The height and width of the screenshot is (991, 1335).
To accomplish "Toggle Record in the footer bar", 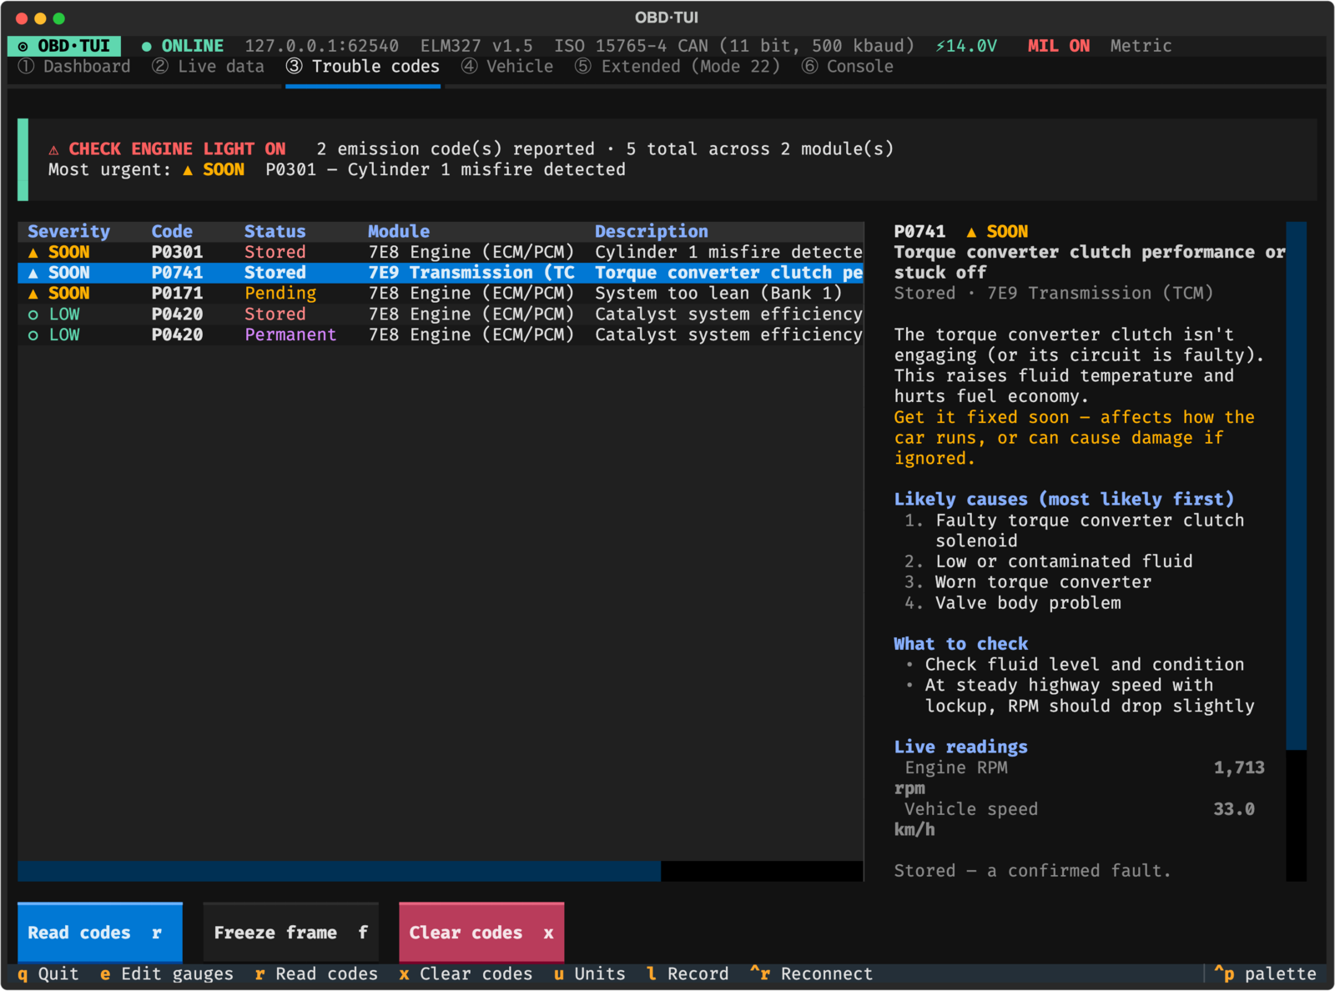I will [688, 973].
